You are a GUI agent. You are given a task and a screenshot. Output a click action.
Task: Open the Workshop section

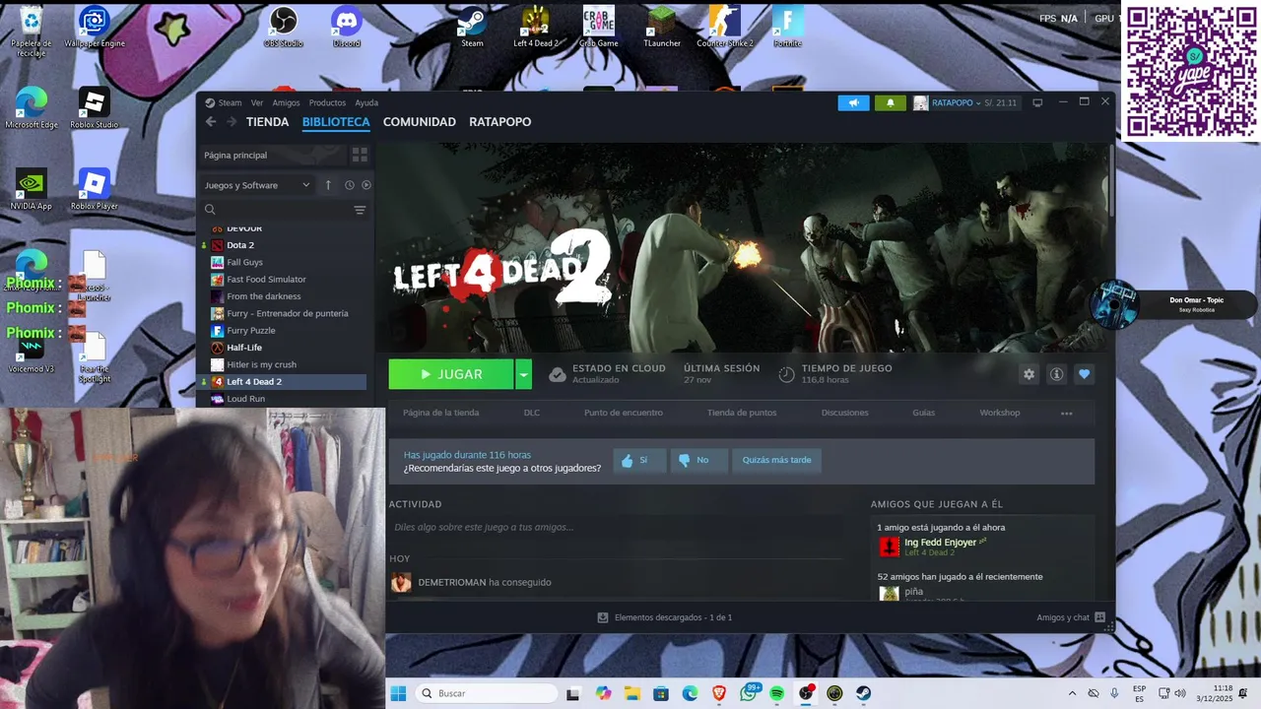(x=1000, y=413)
